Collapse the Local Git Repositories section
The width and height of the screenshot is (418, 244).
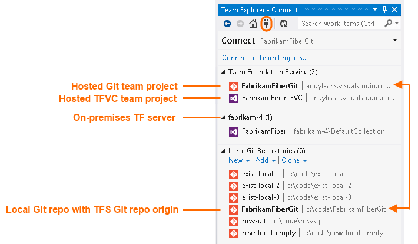[x=224, y=151]
